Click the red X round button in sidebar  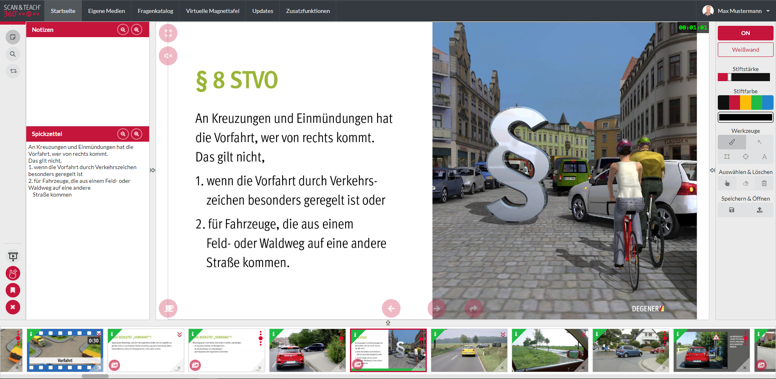click(13, 307)
